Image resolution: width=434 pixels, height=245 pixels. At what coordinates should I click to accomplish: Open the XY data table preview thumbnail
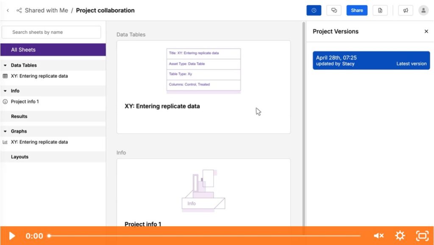tap(203, 71)
